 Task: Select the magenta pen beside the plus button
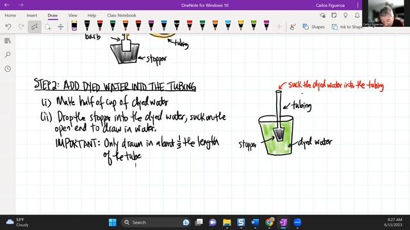(x=266, y=26)
